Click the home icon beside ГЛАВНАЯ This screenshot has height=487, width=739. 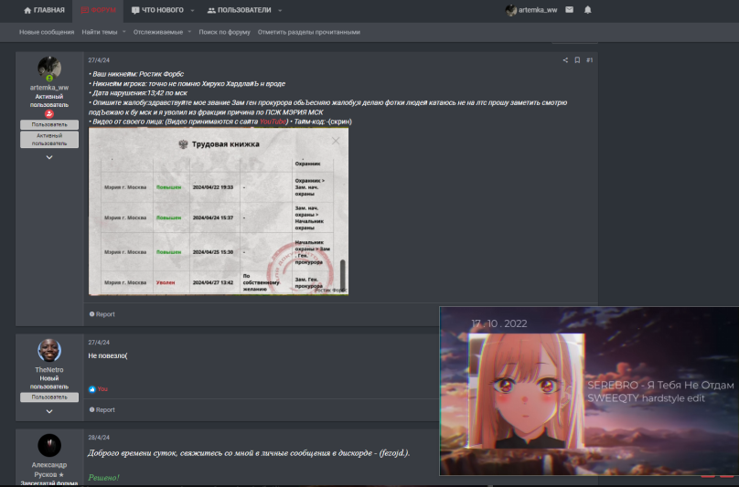[x=27, y=10]
